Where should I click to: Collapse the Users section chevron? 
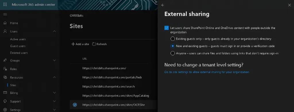click(54, 31)
